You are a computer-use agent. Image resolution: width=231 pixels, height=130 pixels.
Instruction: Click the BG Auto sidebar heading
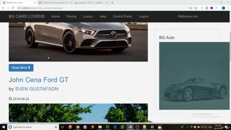(x=167, y=38)
